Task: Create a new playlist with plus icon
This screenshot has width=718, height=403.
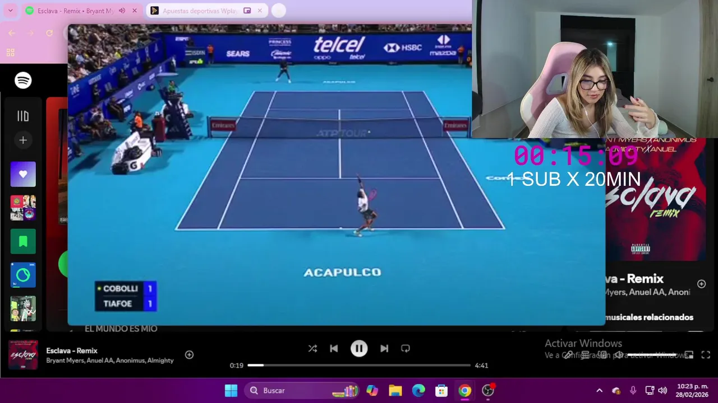Action: (x=23, y=140)
